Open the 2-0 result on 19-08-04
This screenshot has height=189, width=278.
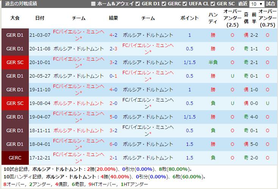(x=113, y=103)
